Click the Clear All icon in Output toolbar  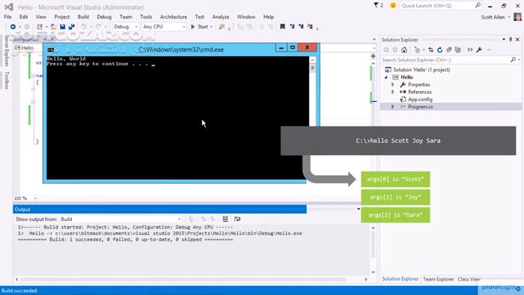click(225, 219)
